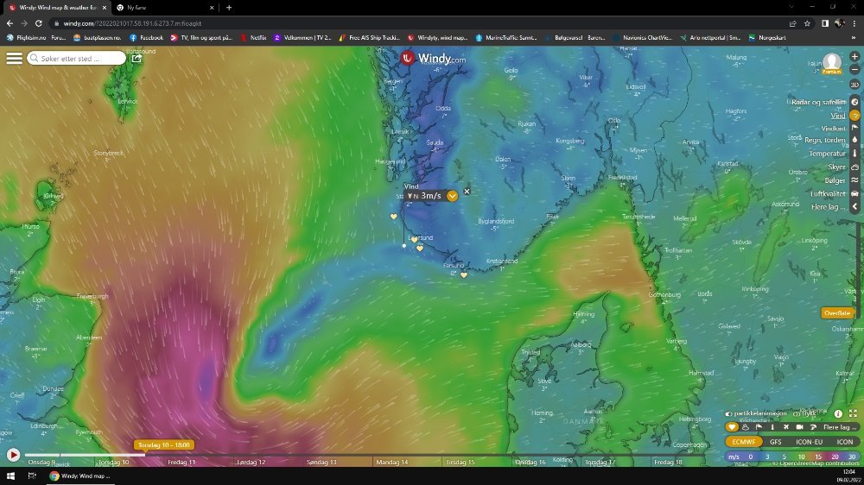Select the Radar og satellitt layer icon
The width and height of the screenshot is (864, 485).
point(854,102)
